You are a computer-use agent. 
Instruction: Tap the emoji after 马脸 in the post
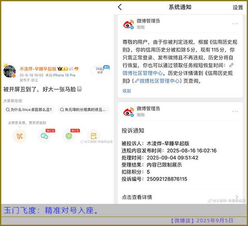pos(79,89)
